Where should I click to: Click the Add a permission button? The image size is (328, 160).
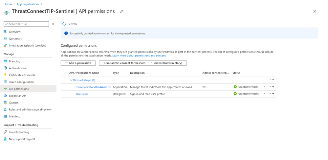click(78, 63)
